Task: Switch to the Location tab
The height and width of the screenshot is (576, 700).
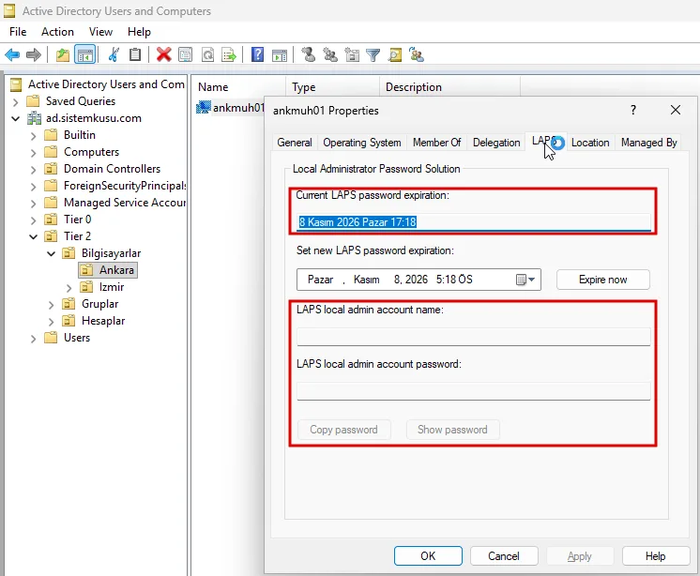Action: click(x=590, y=143)
